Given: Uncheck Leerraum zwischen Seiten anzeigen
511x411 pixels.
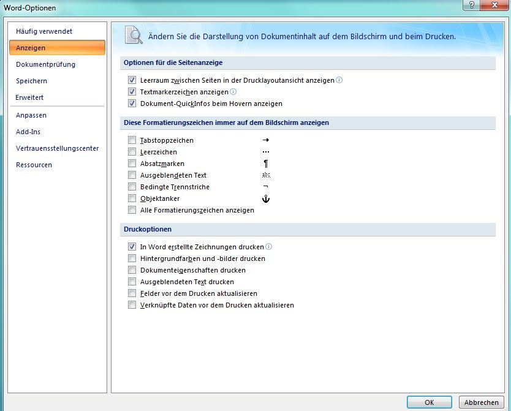Looking at the screenshot, I should click(x=132, y=80).
